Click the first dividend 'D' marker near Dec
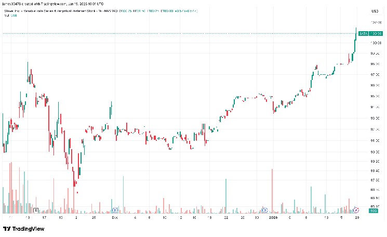The width and height of the screenshot is (387, 237). 115,210
